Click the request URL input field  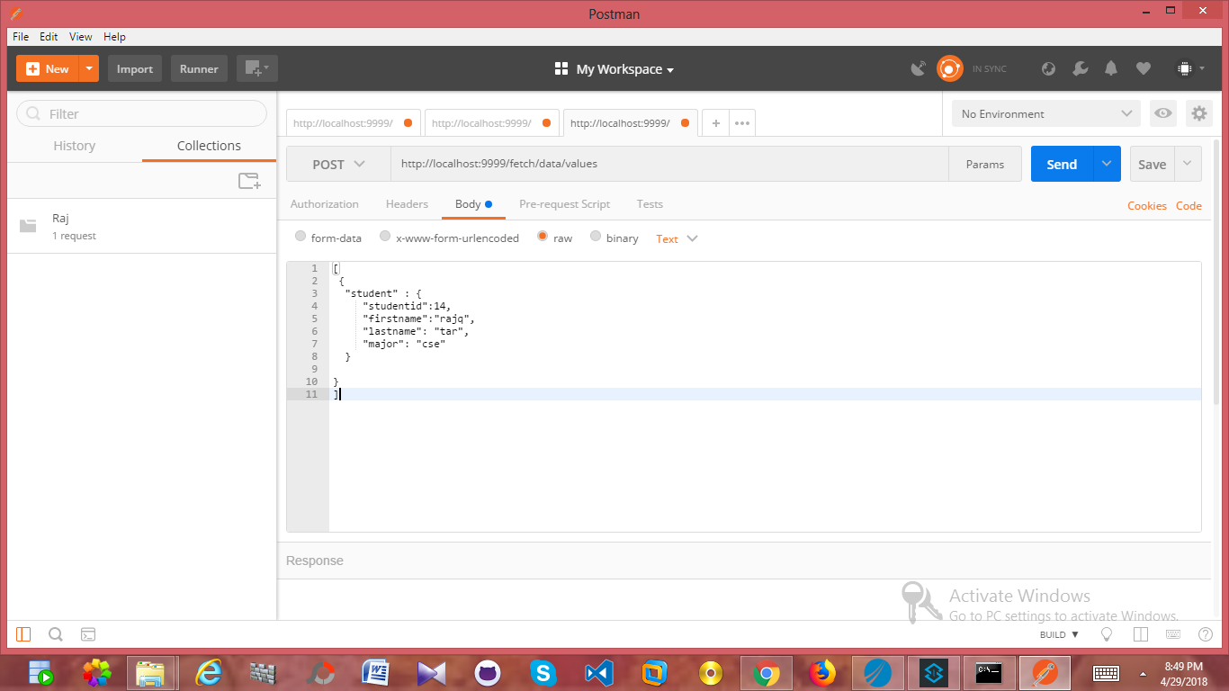(x=669, y=164)
